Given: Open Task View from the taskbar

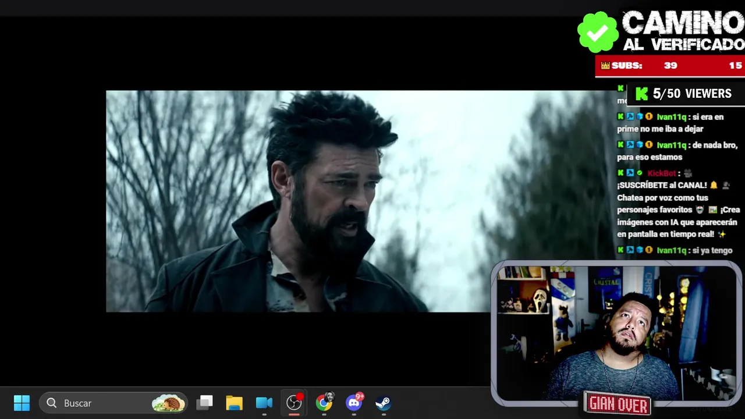Looking at the screenshot, I should click(205, 403).
